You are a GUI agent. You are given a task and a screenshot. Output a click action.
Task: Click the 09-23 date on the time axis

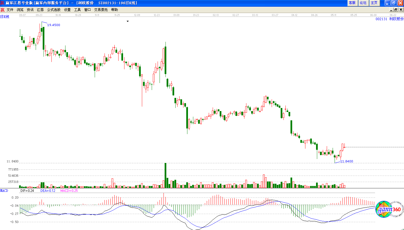click(x=39, y=15)
